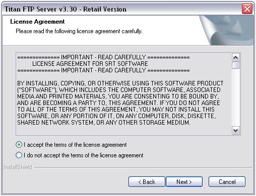This screenshot has height=196, width=256.
Task: Select the accept license terms radio button
Action: click(19, 145)
